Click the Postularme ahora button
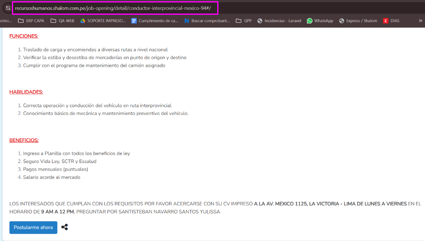This screenshot has width=425, height=241. [33, 227]
